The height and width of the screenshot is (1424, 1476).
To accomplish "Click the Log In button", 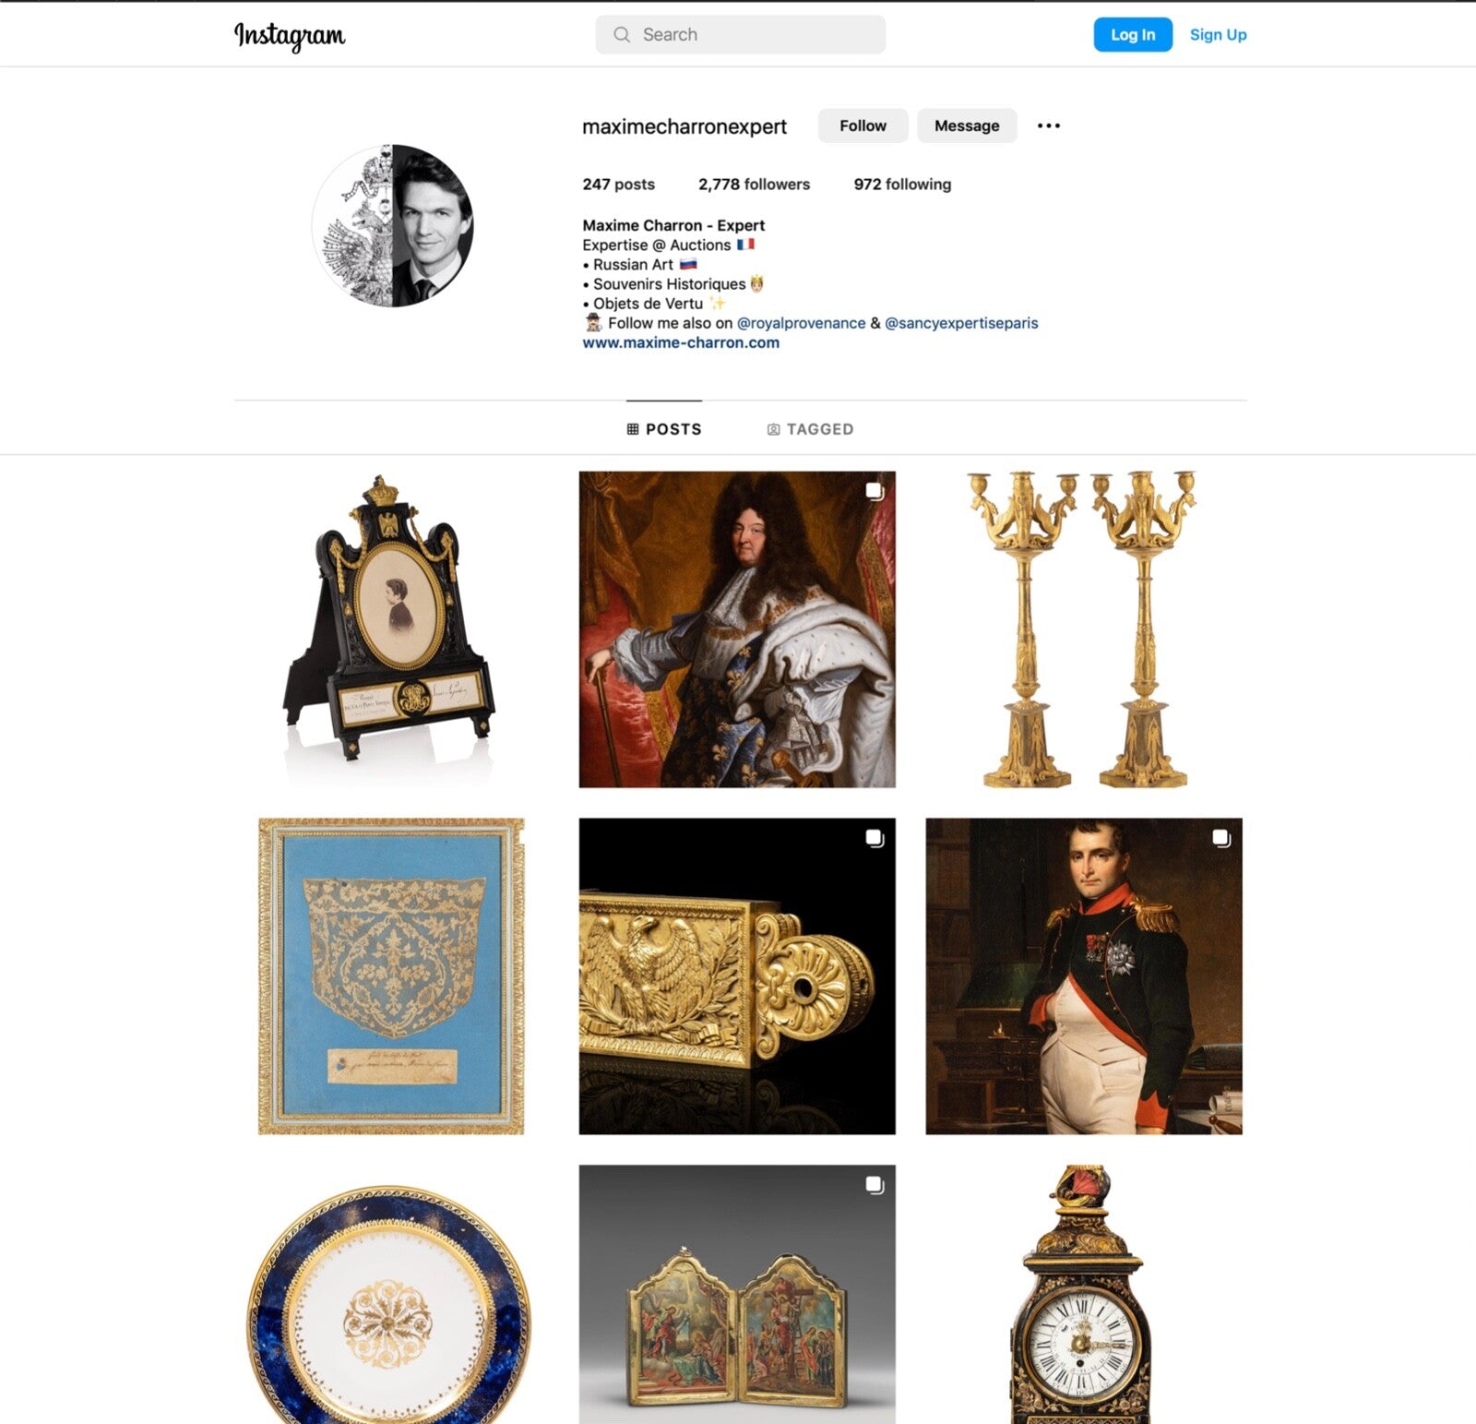I will pos(1133,35).
